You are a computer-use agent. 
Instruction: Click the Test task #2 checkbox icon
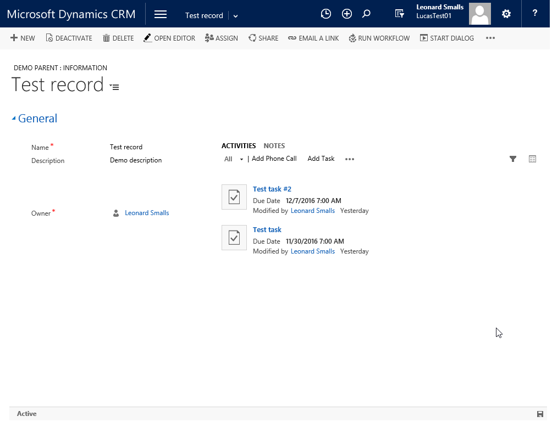coord(234,197)
